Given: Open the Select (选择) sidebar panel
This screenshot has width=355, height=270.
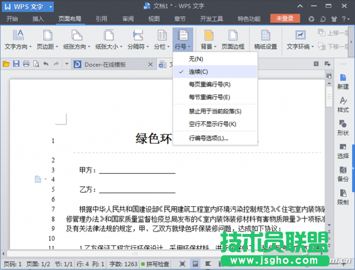Looking at the screenshot, I should pyautogui.click(x=343, y=151).
